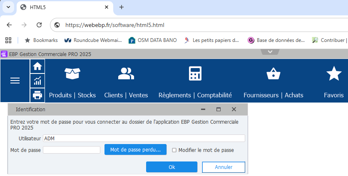Cancel login with the Annuler button

click(x=224, y=167)
